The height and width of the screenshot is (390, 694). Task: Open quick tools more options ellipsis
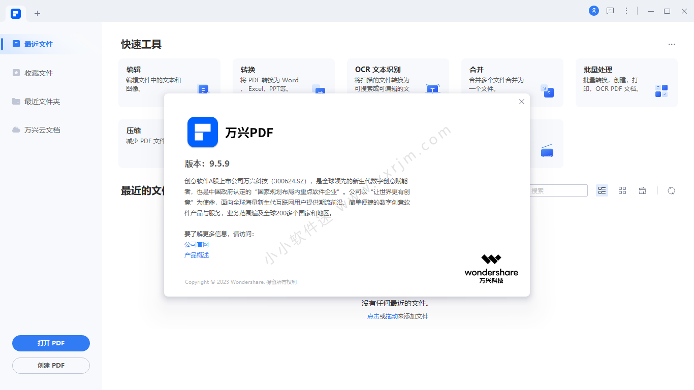coord(672,44)
